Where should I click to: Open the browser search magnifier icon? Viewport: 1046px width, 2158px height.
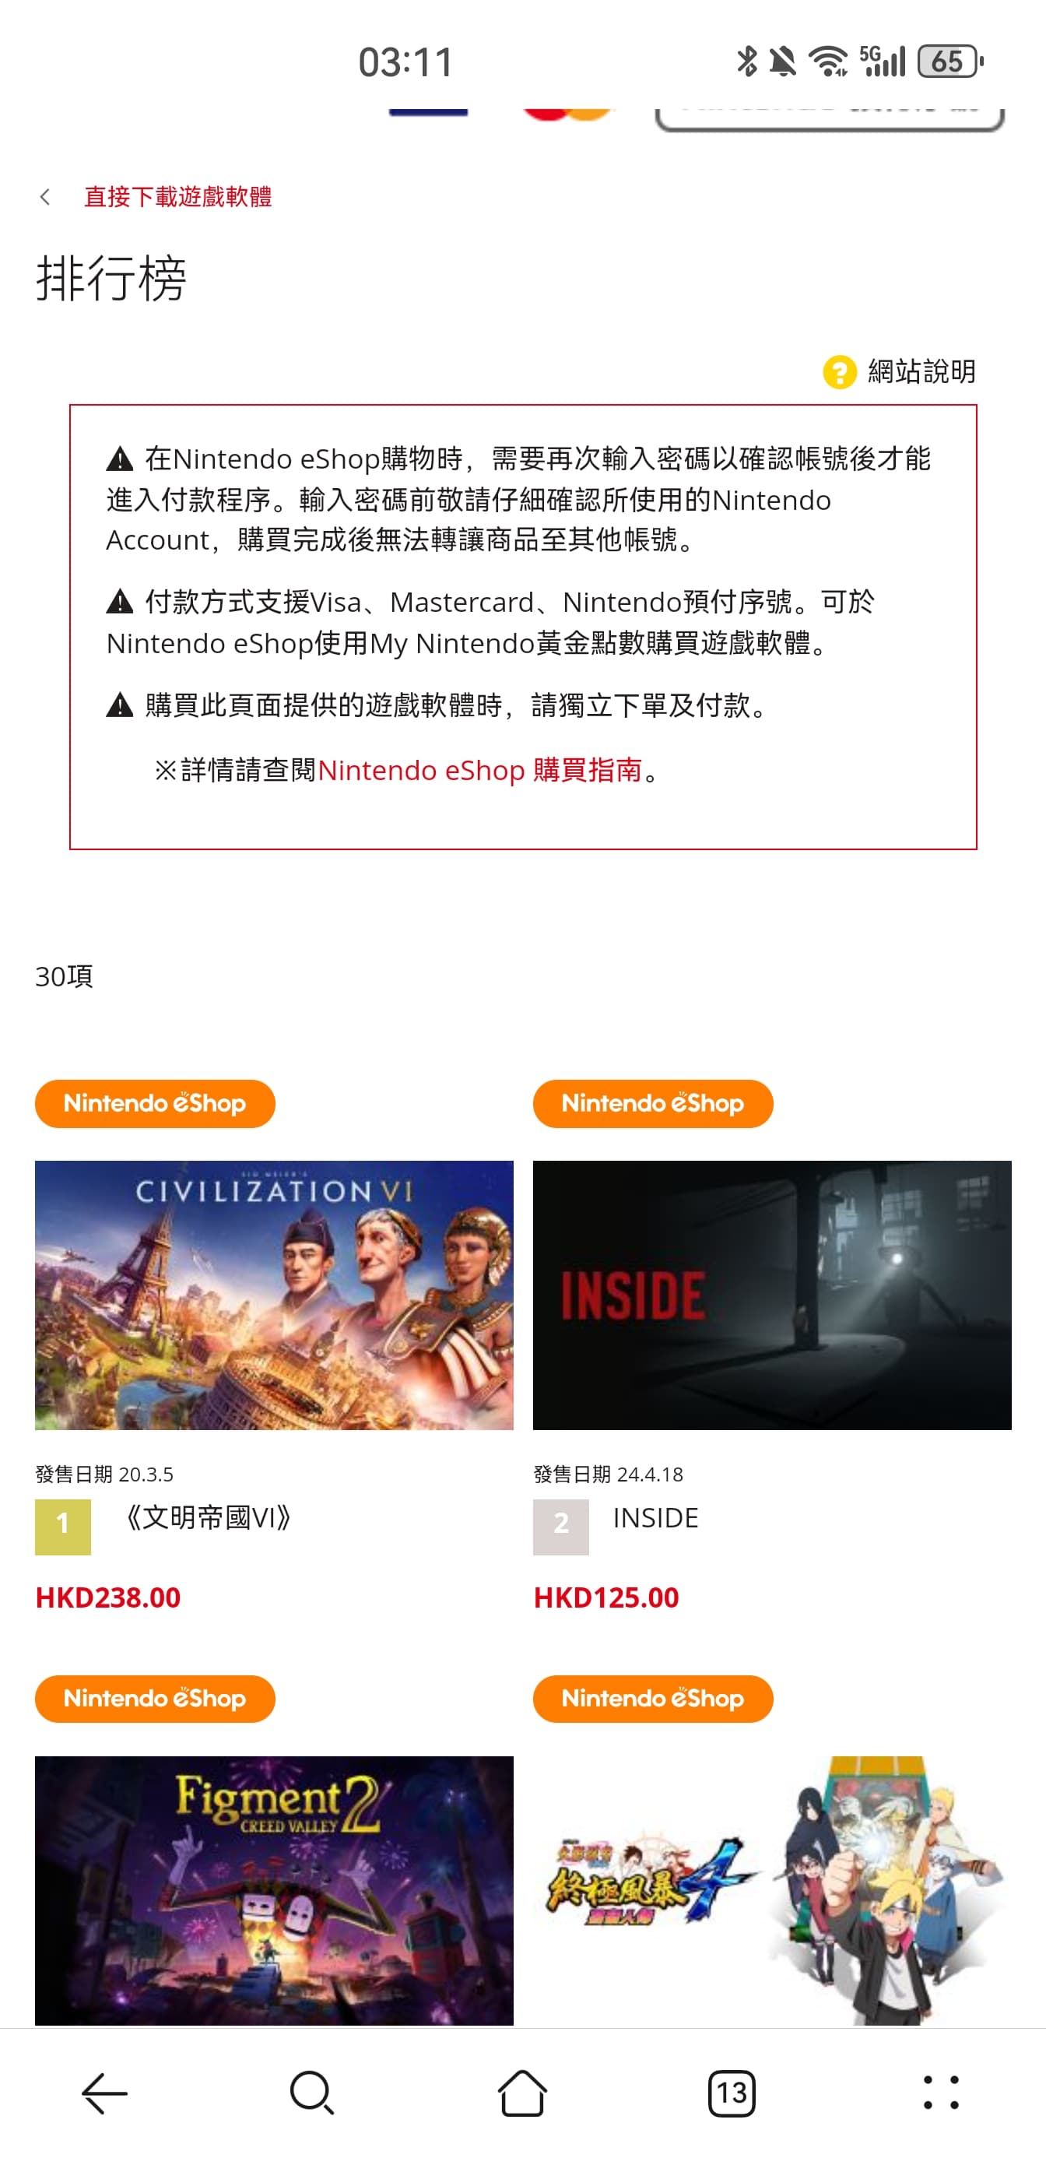(x=312, y=2093)
